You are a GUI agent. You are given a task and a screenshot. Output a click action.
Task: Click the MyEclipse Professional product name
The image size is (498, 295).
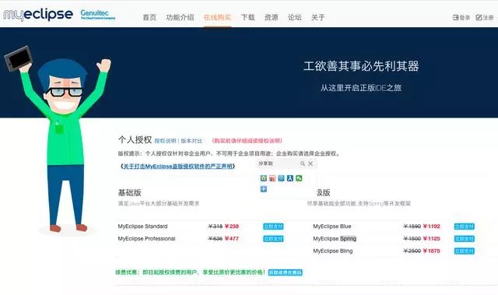tap(146, 238)
